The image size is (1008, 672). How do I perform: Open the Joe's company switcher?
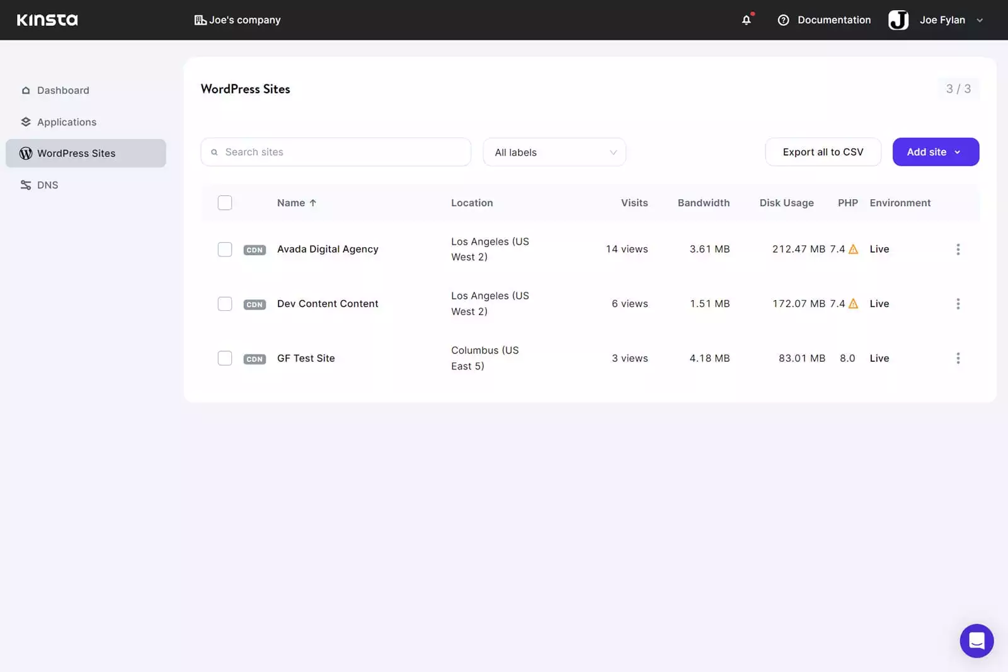238,20
